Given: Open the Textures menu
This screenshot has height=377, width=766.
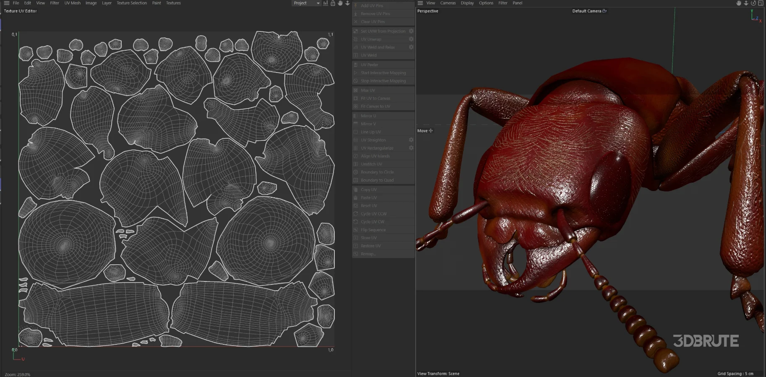Looking at the screenshot, I should [x=173, y=3].
